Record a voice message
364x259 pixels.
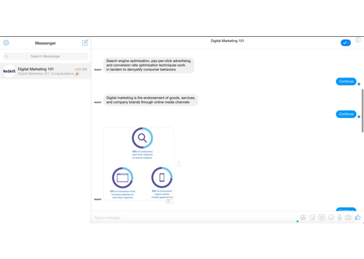(339, 218)
